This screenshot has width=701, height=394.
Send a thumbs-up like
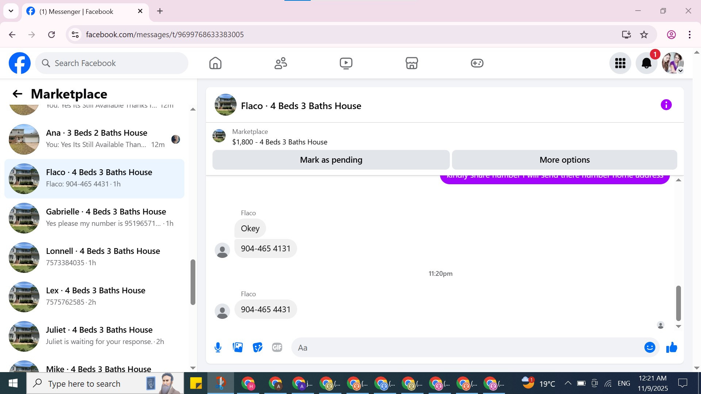[671, 347]
